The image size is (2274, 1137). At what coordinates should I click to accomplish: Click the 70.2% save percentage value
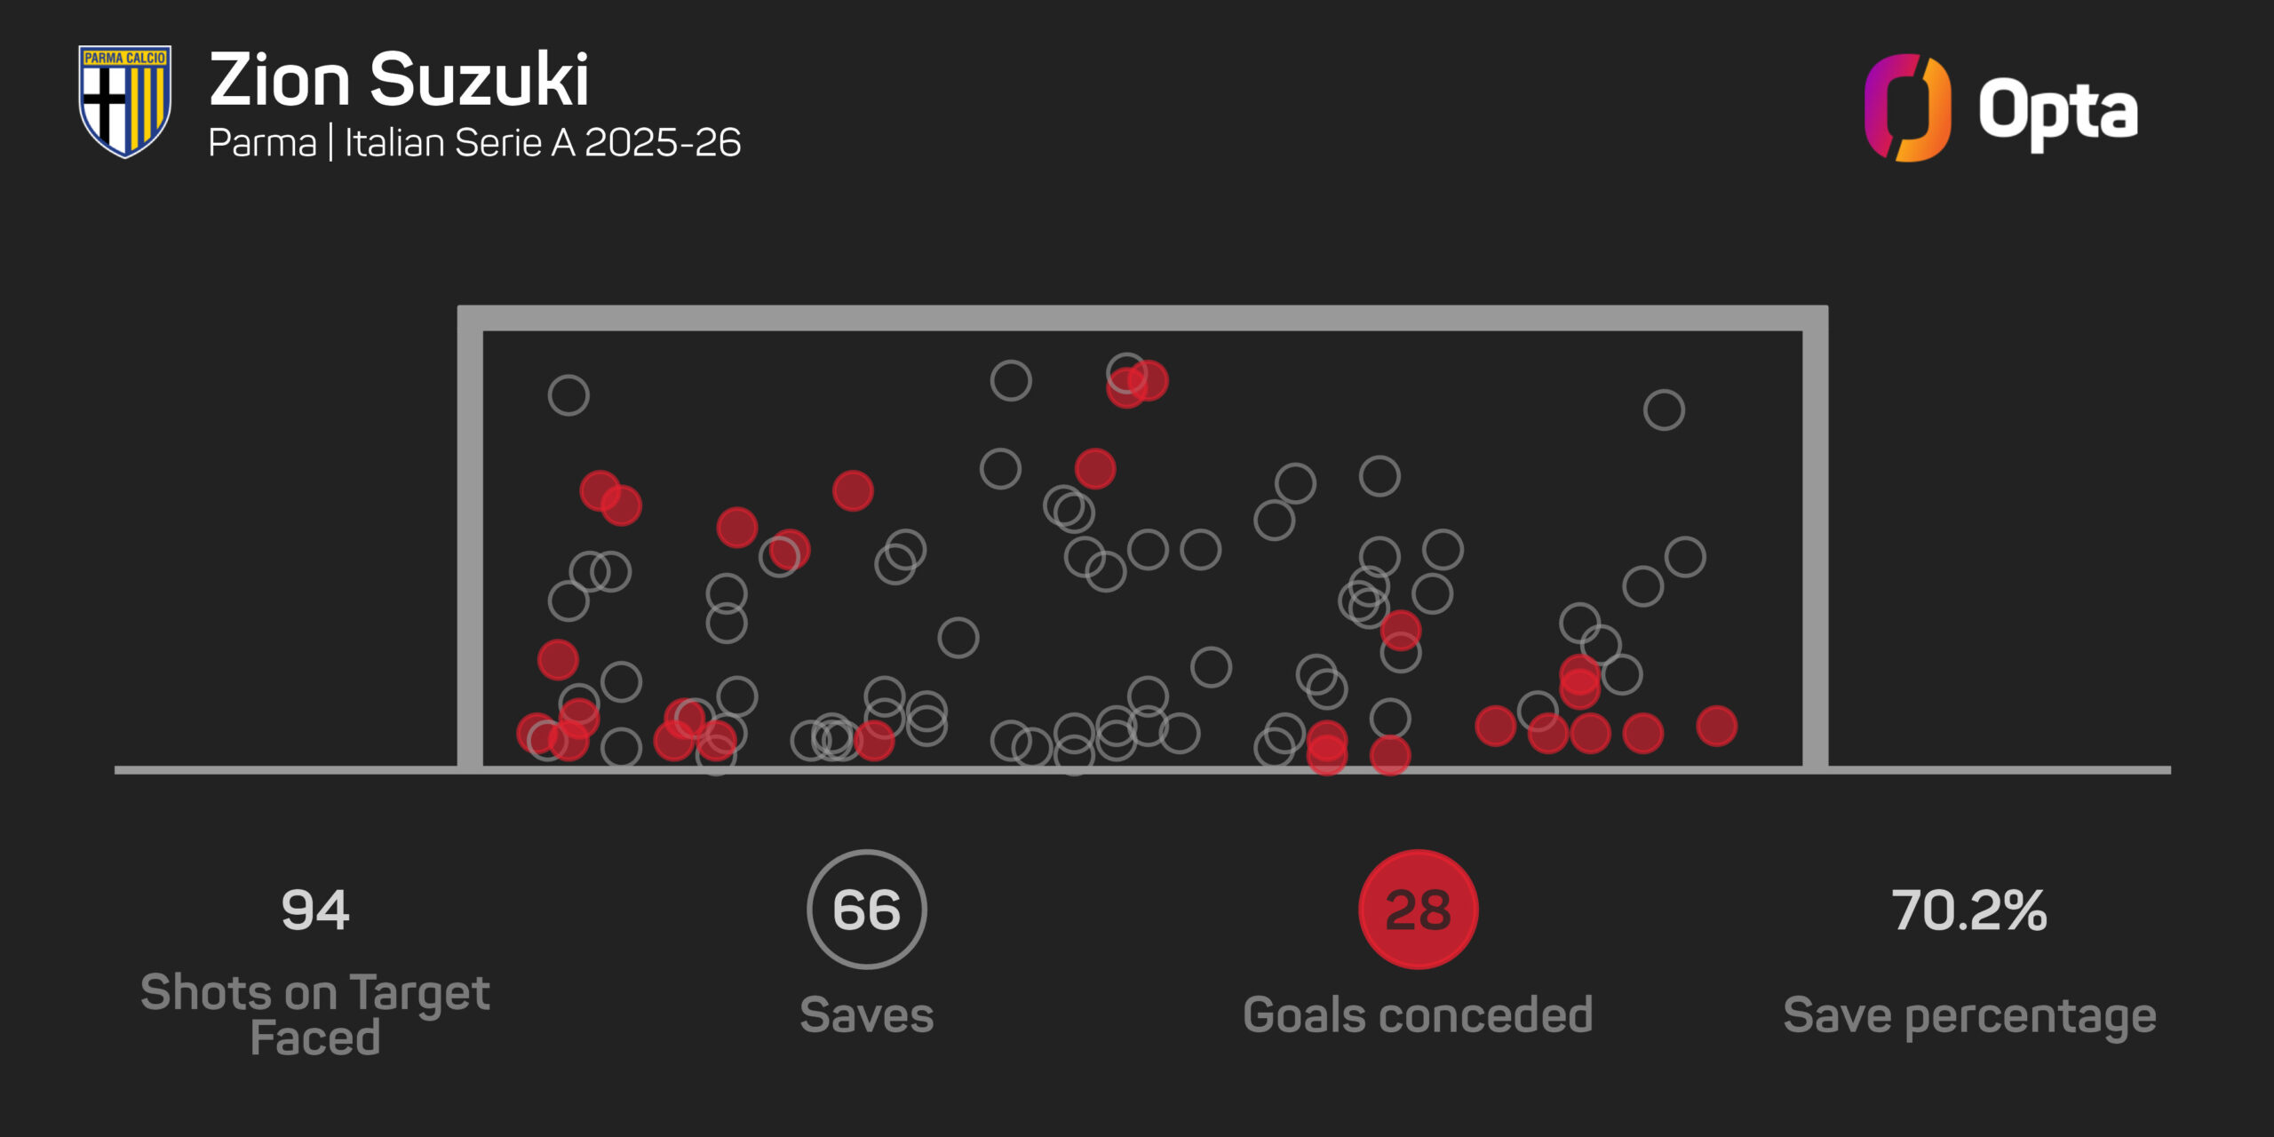click(1969, 910)
